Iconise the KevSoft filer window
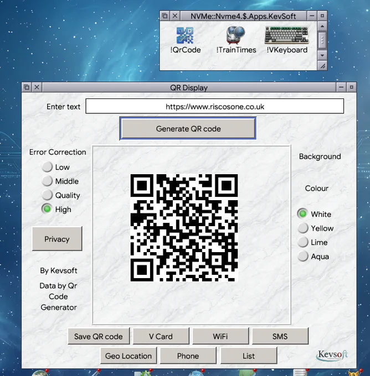Screen dimensions: 370x376 (312, 16)
